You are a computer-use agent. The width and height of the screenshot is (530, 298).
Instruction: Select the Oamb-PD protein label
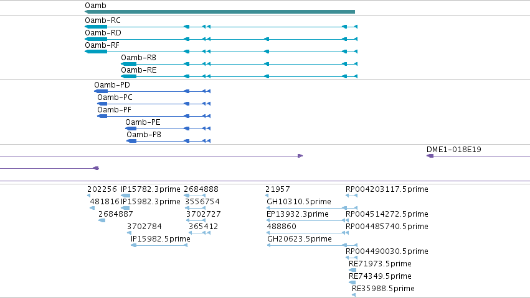(x=112, y=85)
